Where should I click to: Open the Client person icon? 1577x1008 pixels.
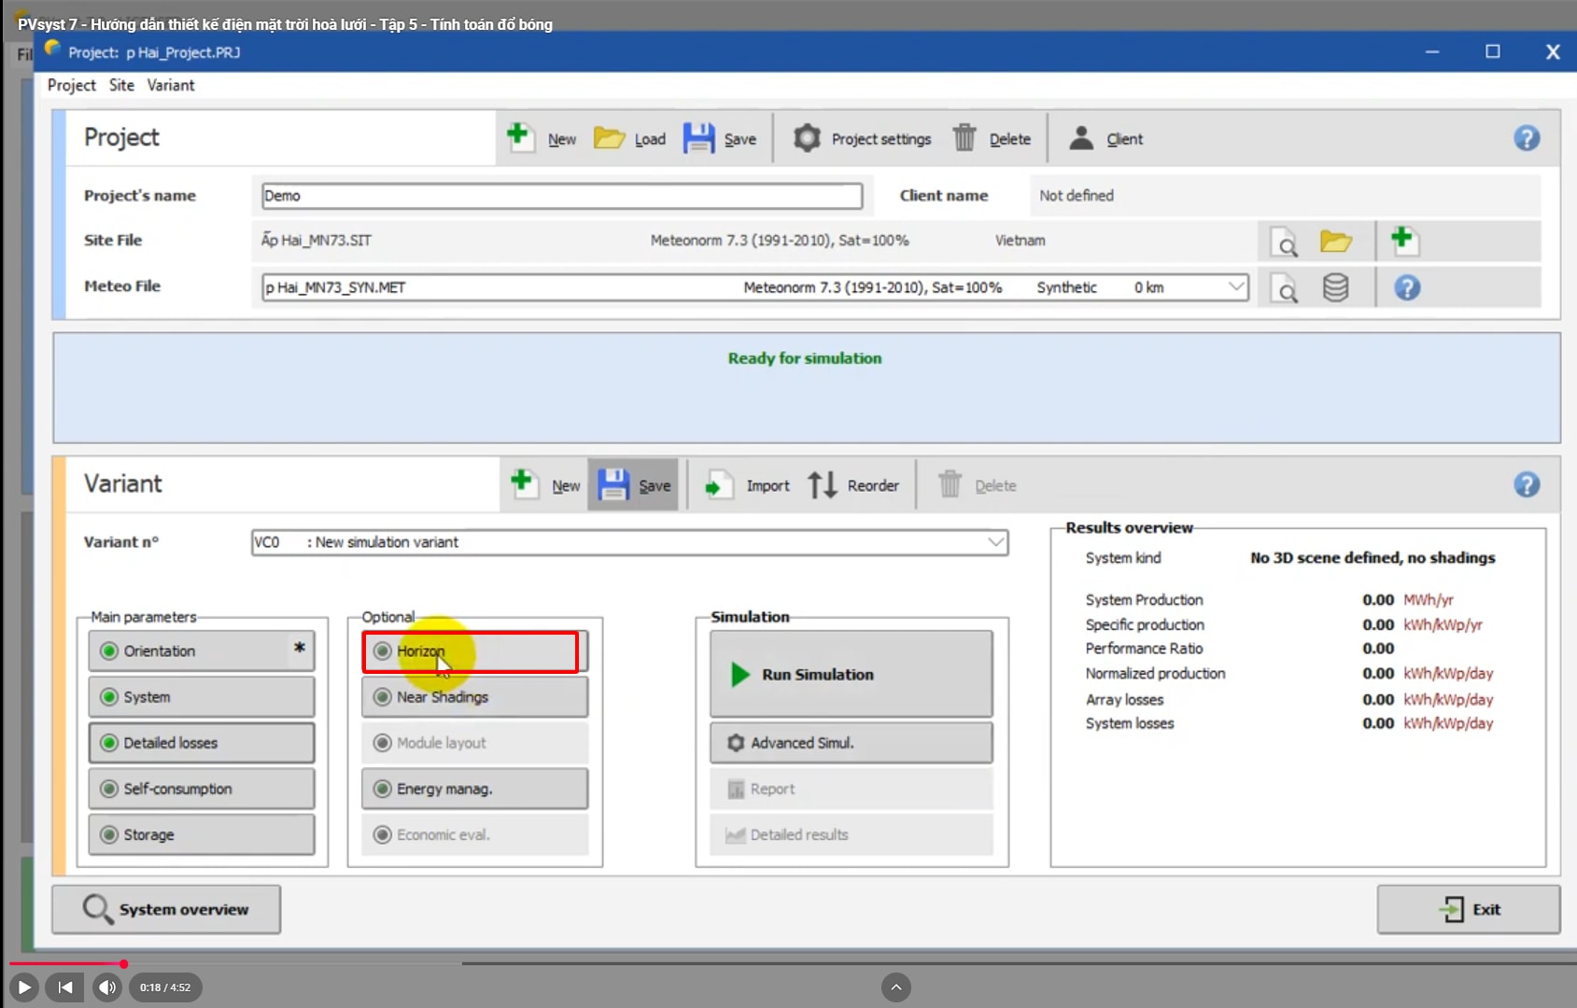pyautogui.click(x=1081, y=138)
